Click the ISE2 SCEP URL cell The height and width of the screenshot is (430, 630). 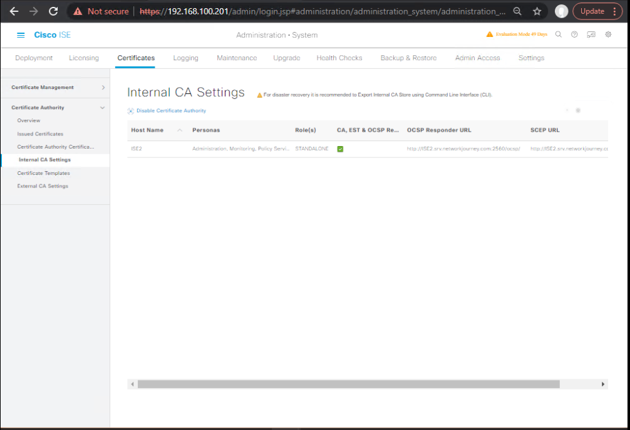[569, 149]
